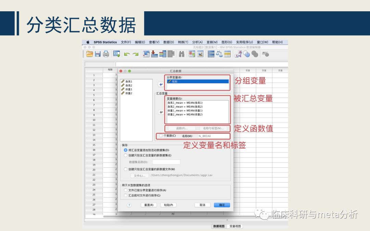Click blue arrow beside the 分界变量 list
This screenshot has height=231, width=370.
161,85
